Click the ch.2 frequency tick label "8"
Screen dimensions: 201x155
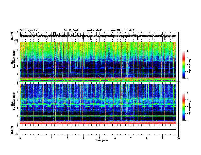[x=18, y=92]
